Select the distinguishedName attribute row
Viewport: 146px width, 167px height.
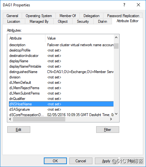click(61, 72)
